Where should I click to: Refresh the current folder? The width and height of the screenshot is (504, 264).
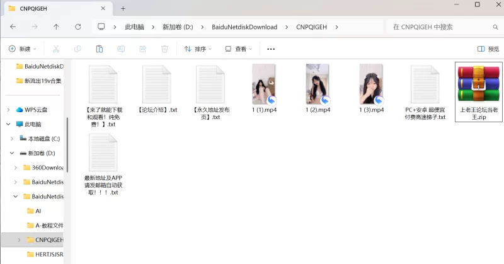[77, 27]
